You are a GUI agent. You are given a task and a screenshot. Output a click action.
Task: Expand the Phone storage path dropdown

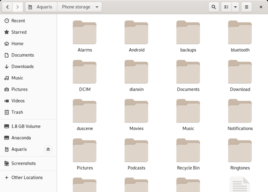point(97,7)
